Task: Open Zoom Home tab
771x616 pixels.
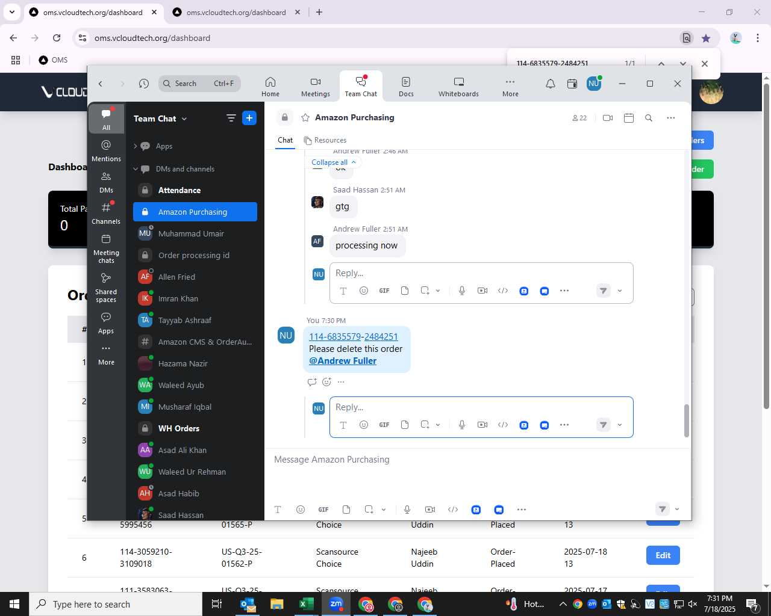Action: pos(270,87)
